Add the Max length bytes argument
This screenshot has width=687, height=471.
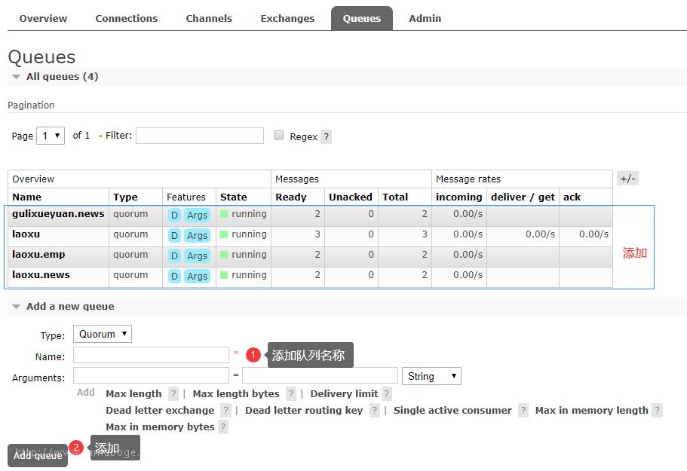pos(236,394)
